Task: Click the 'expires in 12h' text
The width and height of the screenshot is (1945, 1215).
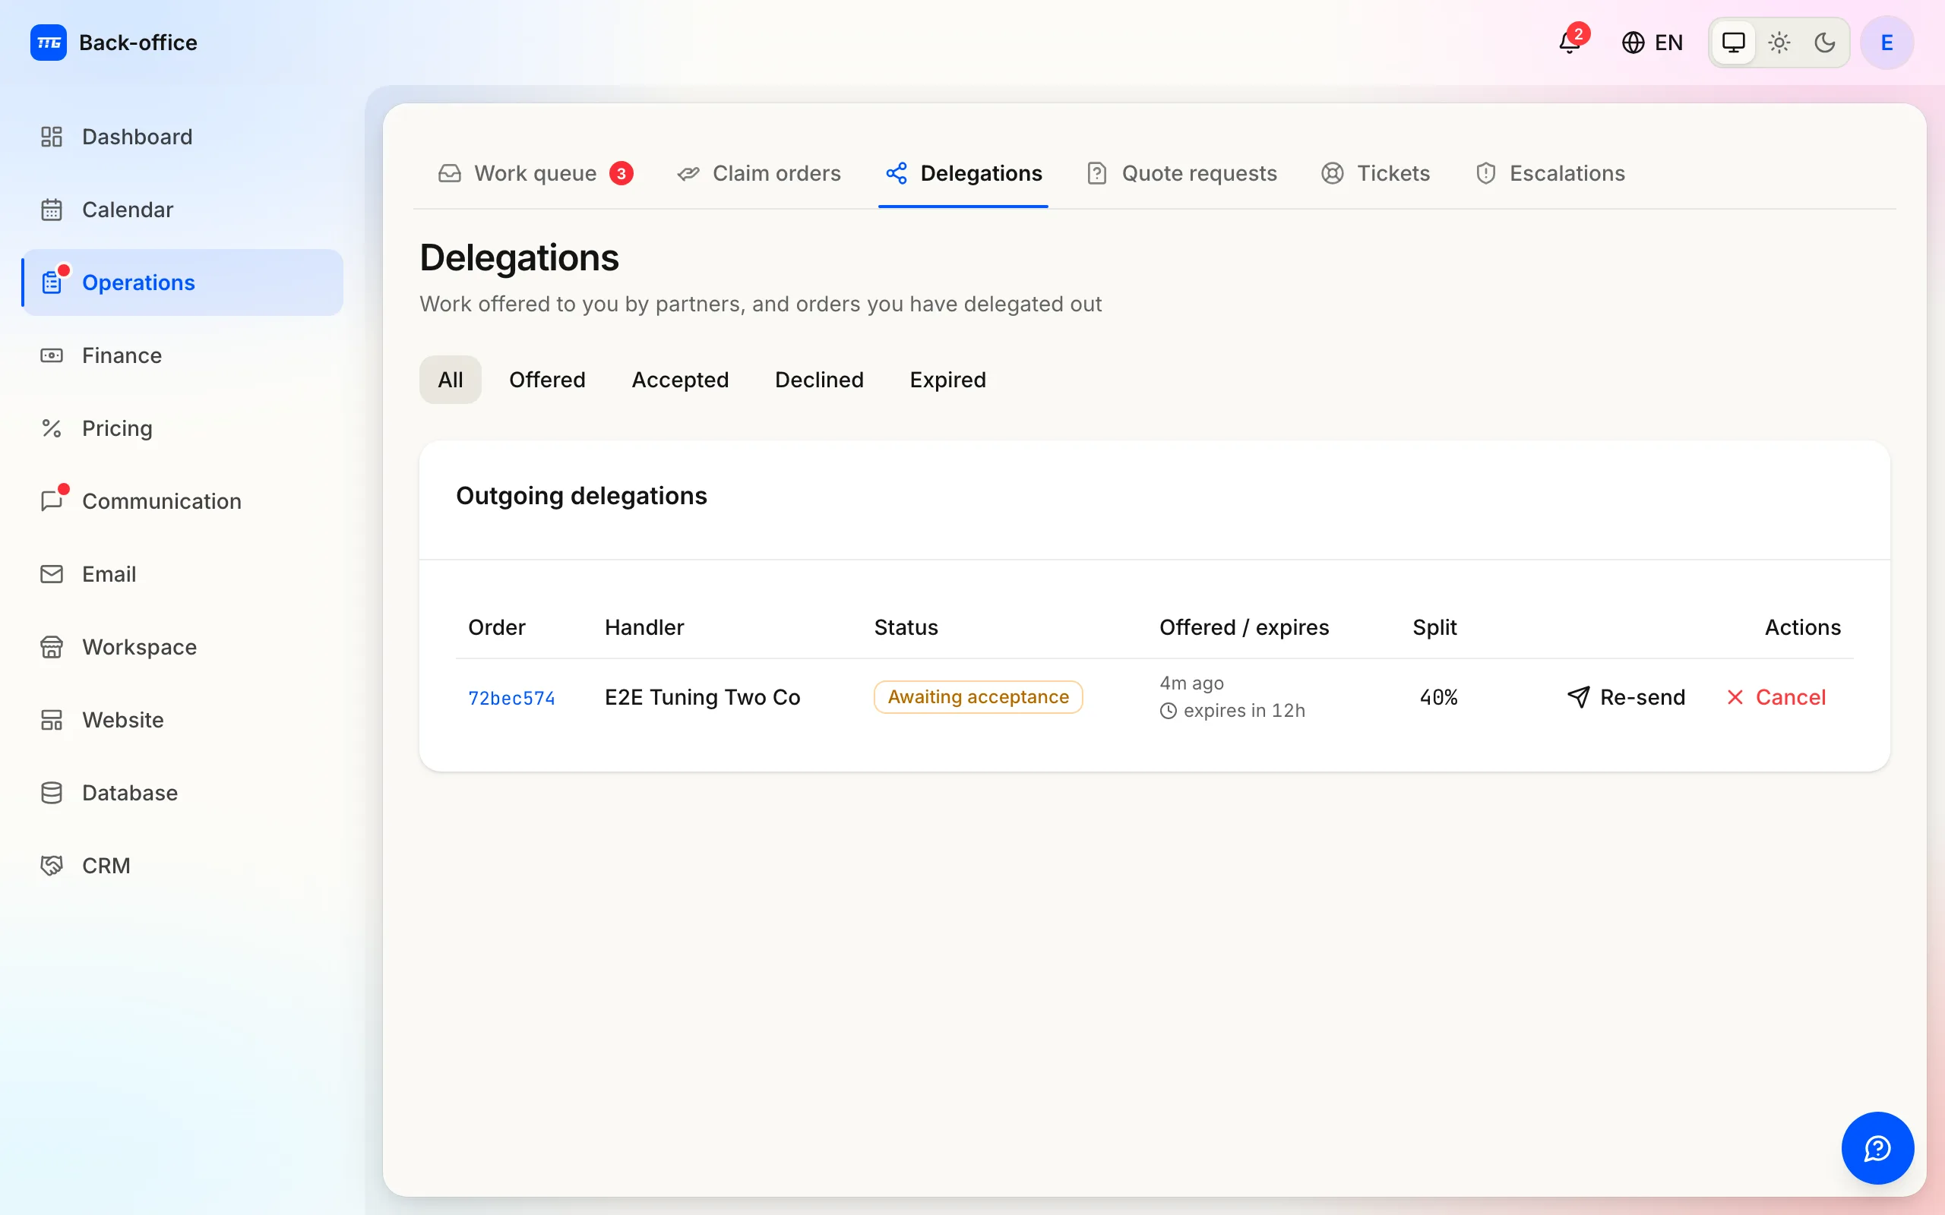Action: (1244, 710)
